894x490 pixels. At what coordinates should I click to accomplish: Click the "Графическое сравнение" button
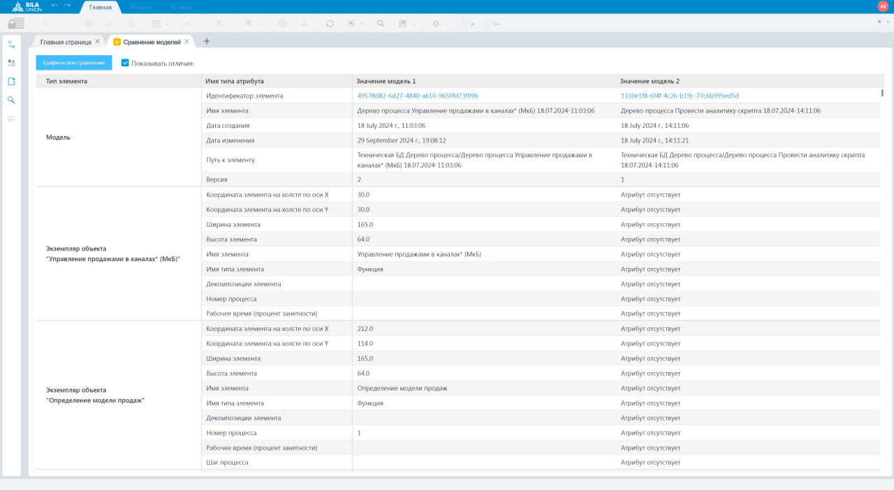point(73,63)
